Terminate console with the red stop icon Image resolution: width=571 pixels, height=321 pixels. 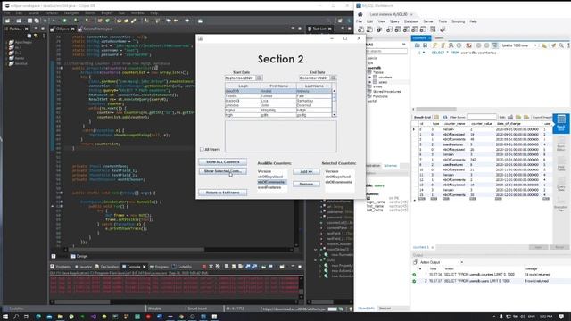204,267
